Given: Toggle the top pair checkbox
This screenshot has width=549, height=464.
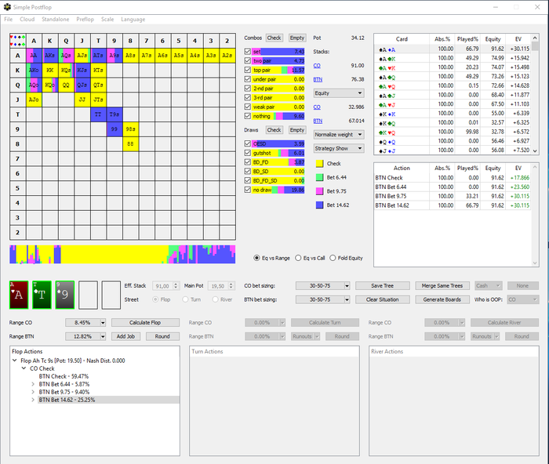Looking at the screenshot, I should [x=248, y=70].
